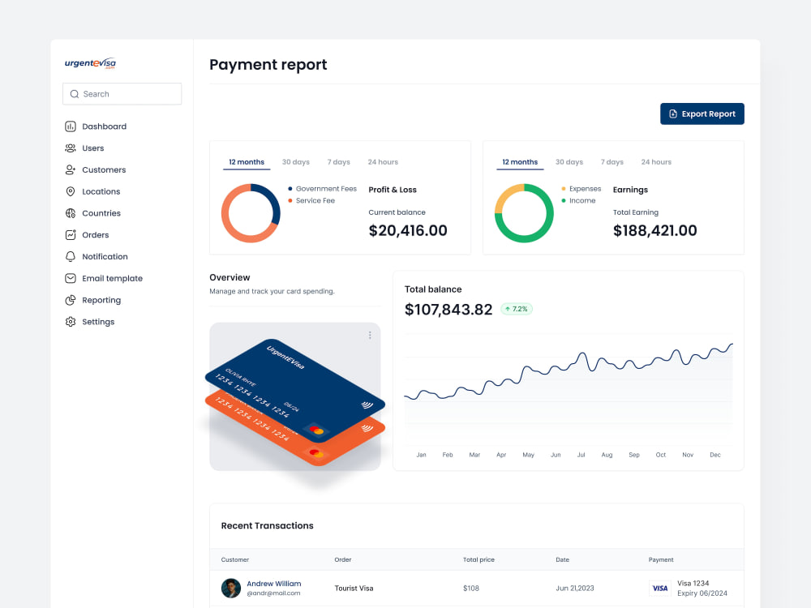
Task: Click the Jun 21,2023 date cell
Action: [575, 589]
